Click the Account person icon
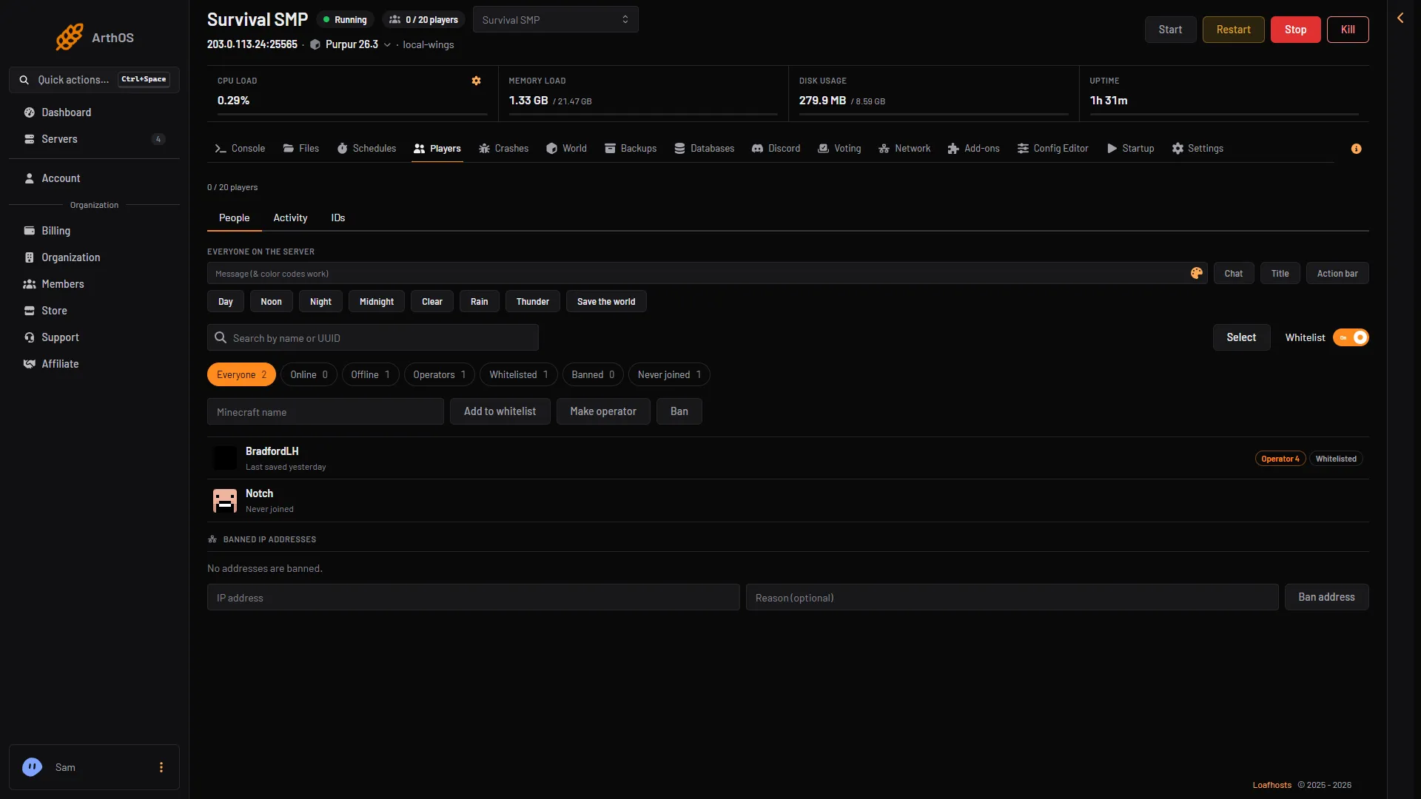This screenshot has width=1421, height=799. pos(30,178)
